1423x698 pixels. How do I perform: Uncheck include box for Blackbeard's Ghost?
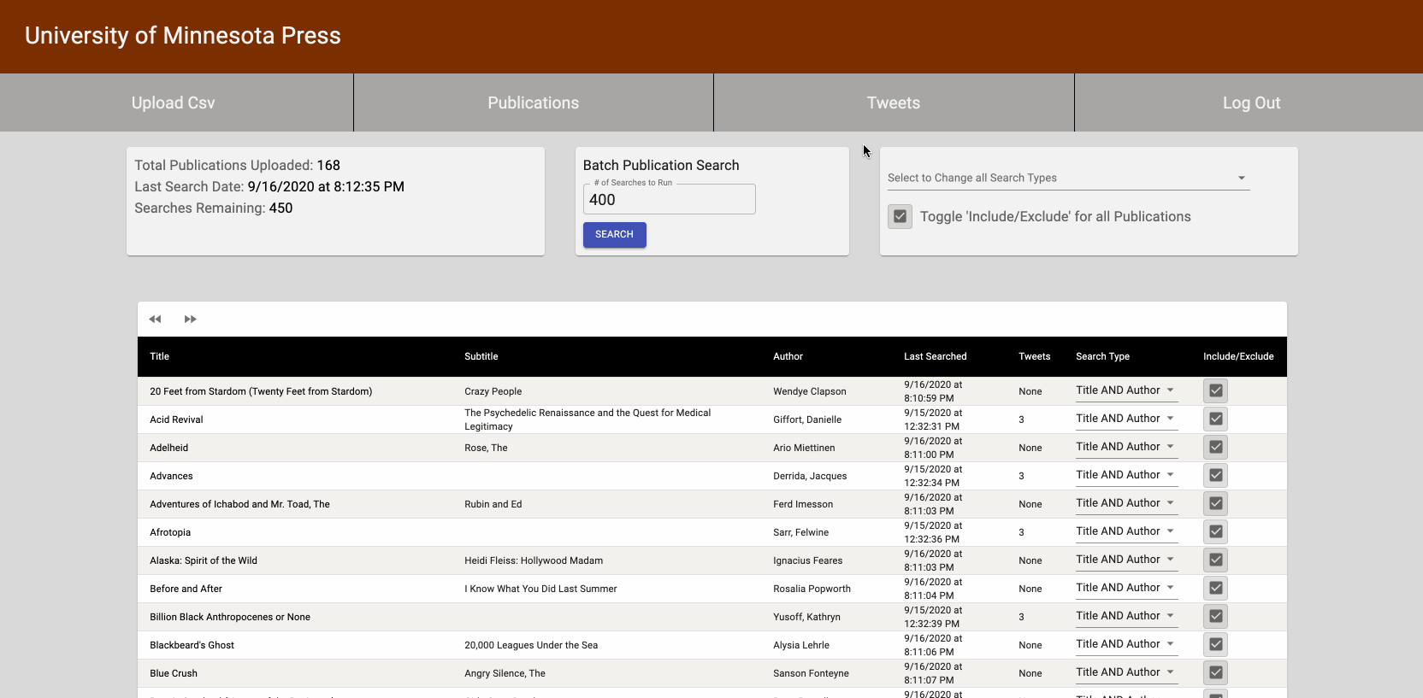pyautogui.click(x=1215, y=645)
